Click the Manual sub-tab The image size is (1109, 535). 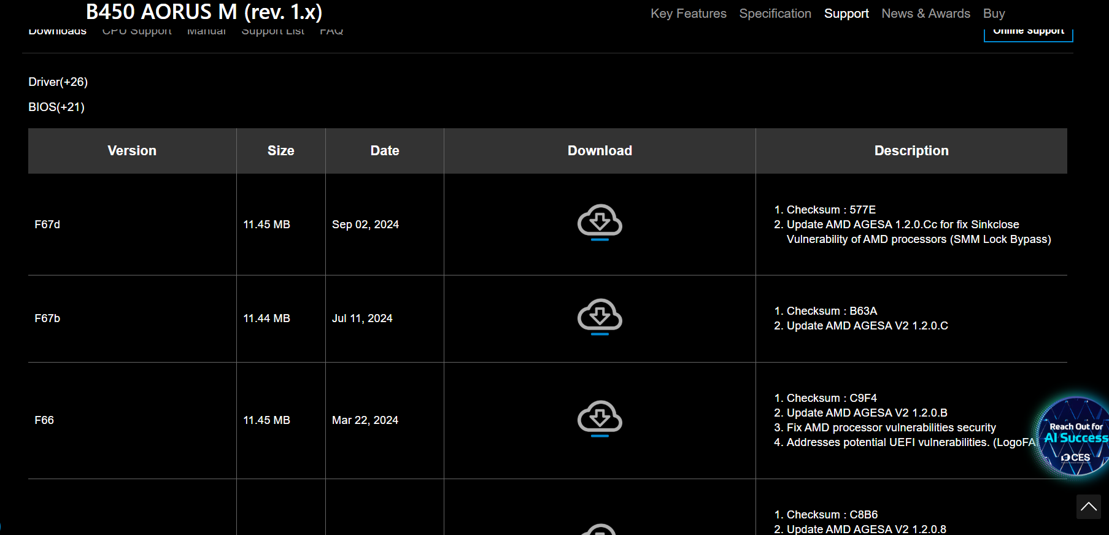coord(206,32)
